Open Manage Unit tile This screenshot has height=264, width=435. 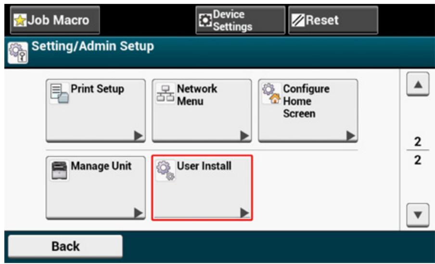pyautogui.click(x=96, y=188)
